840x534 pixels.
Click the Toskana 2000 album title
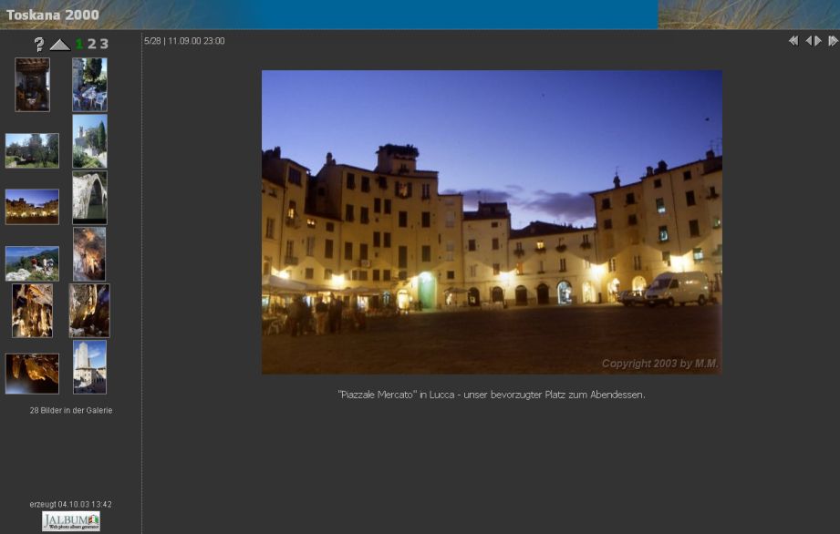(52, 15)
